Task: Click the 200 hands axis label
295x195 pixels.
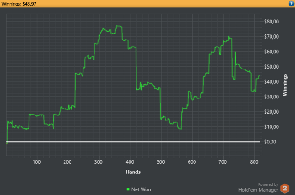Action: pyautogui.click(x=67, y=162)
